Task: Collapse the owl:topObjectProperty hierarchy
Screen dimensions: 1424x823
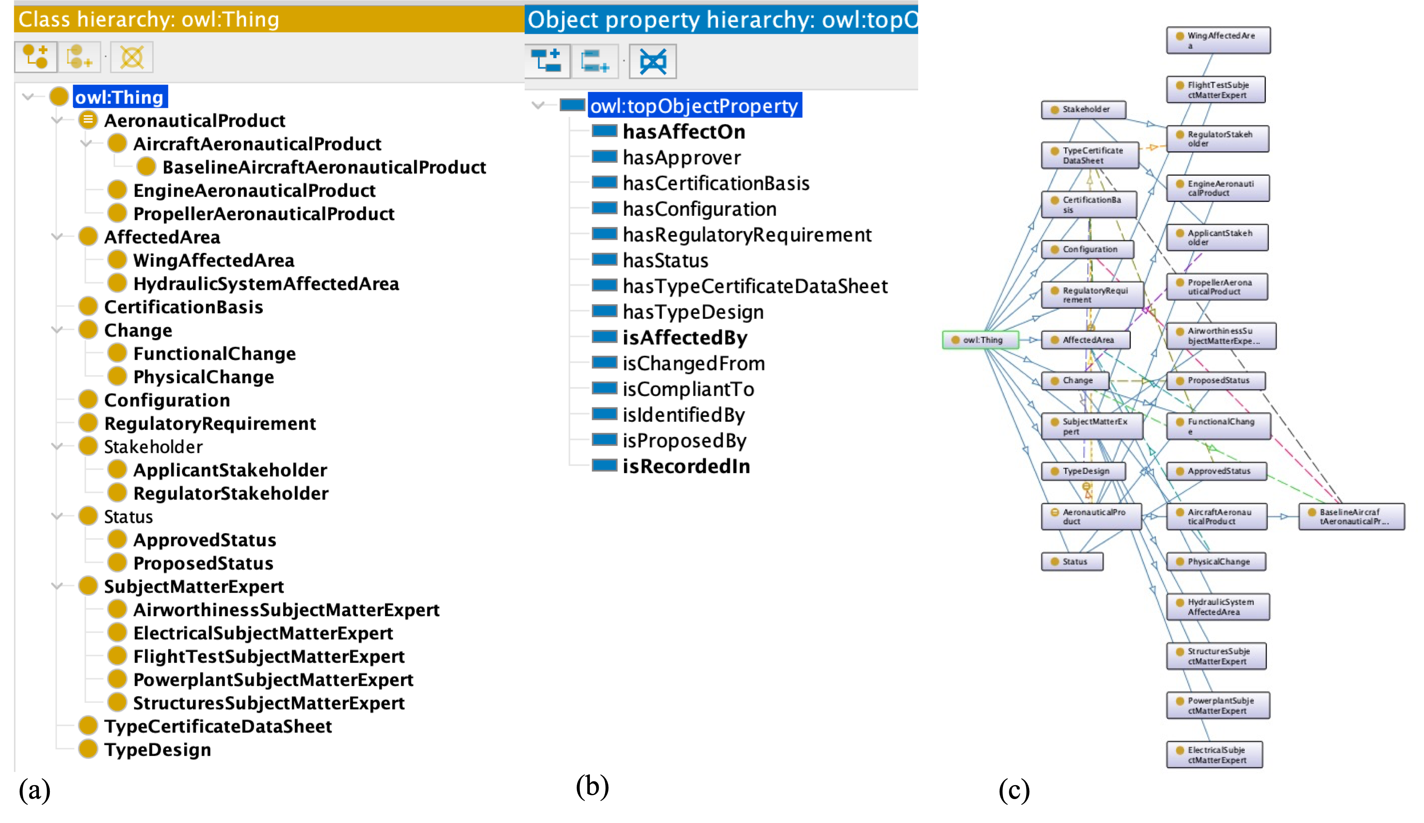Action: click(x=538, y=105)
